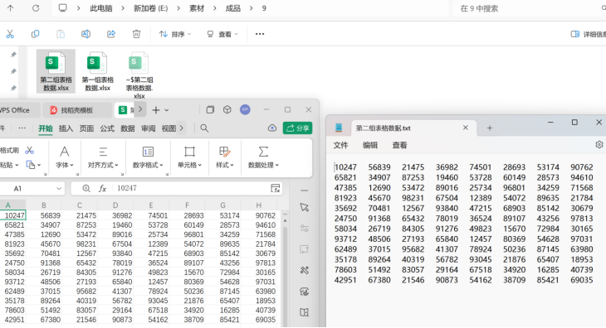
Task: Click the cloud upload icon in WPS
Action: pyautogui.click(x=272, y=128)
